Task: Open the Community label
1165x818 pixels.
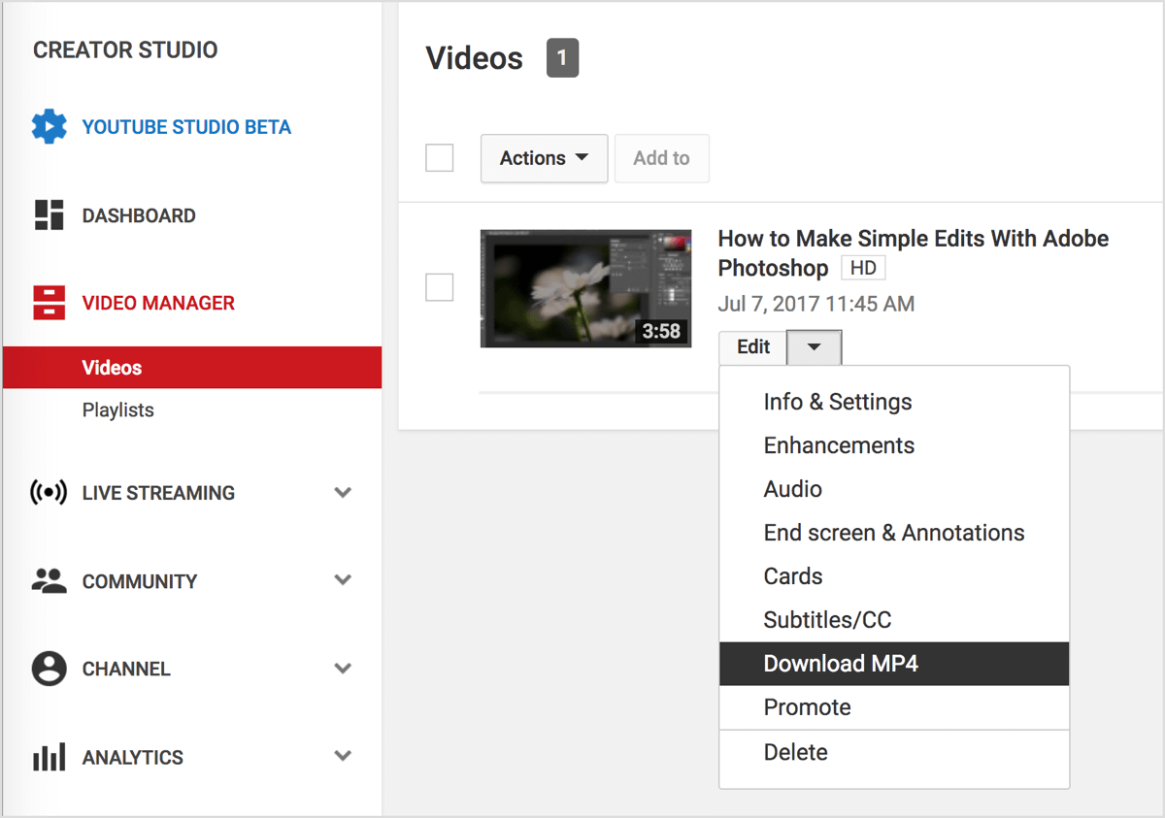Action: point(140,581)
